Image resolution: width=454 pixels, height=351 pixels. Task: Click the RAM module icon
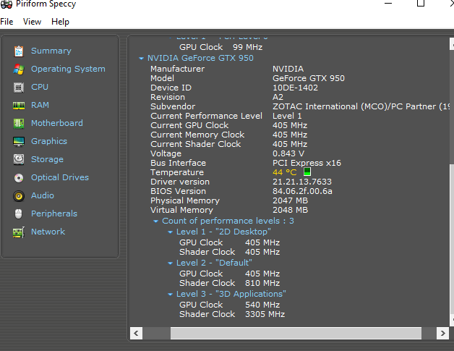(19, 106)
